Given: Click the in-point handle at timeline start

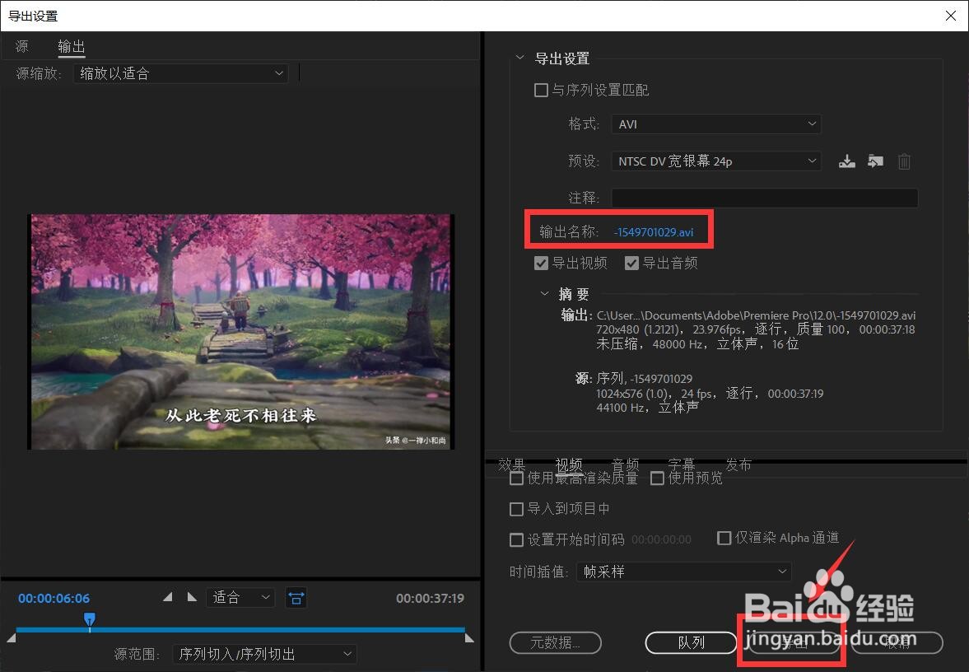Looking at the screenshot, I should pyautogui.click(x=12, y=637).
